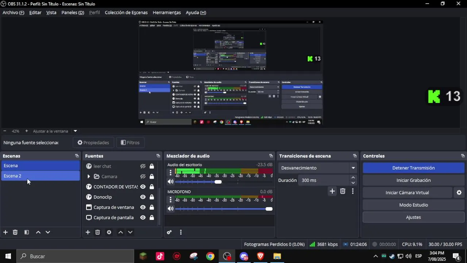Open source properties gear in the Fuentes toolbar
Screen dimensions: 467x263
[x=109, y=232]
